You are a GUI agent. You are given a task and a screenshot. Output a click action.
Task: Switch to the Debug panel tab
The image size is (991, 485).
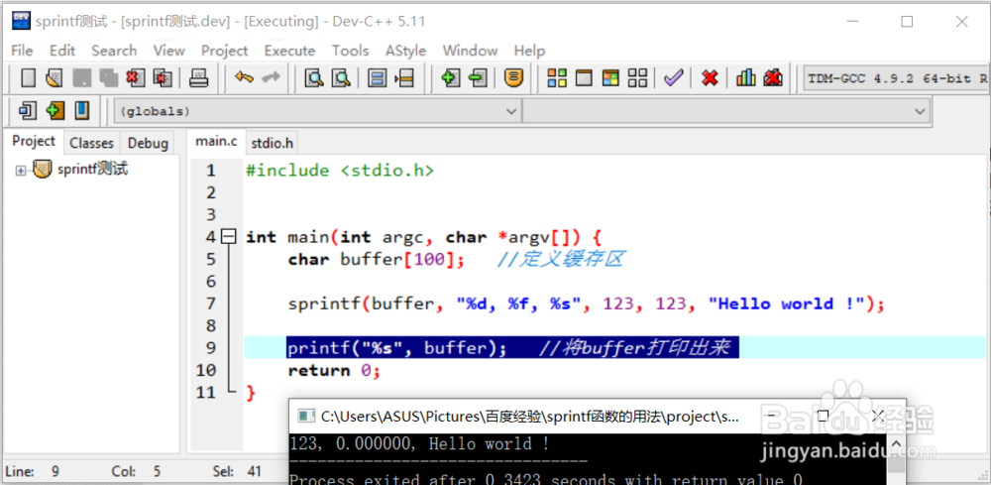pos(148,143)
